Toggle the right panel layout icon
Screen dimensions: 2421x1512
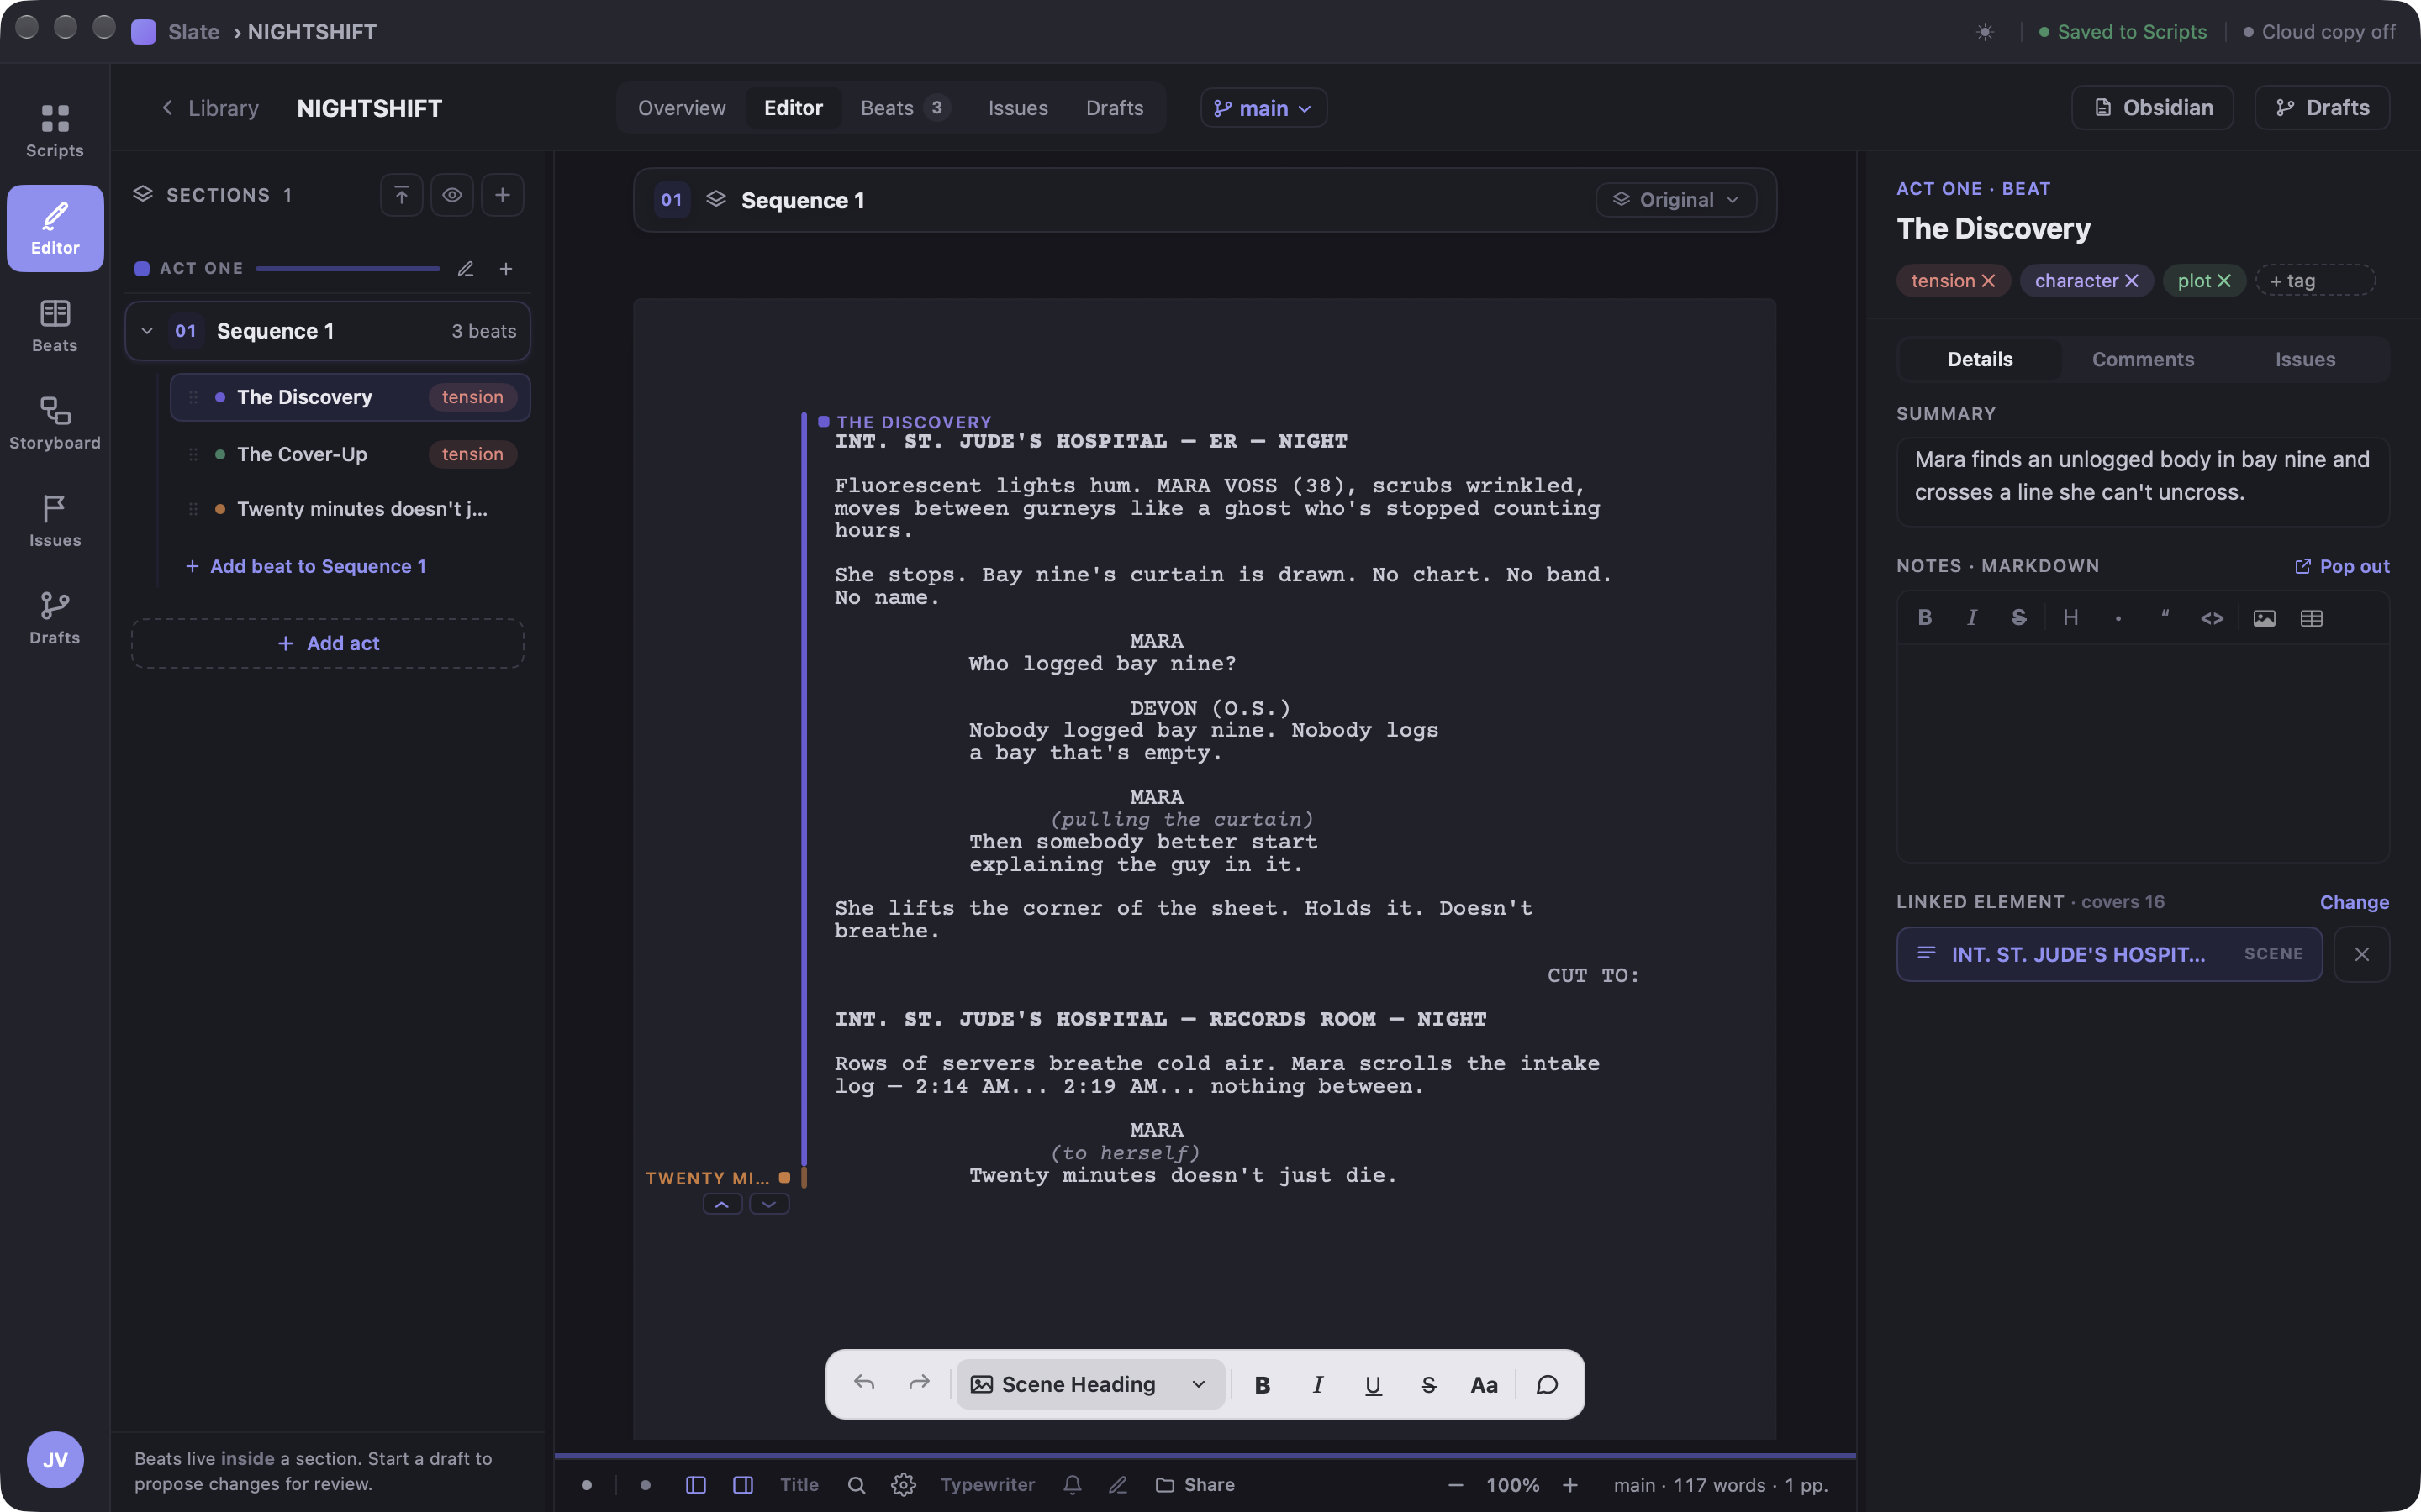click(742, 1485)
